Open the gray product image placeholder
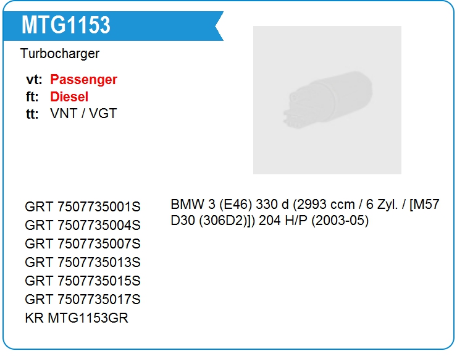 click(327, 100)
